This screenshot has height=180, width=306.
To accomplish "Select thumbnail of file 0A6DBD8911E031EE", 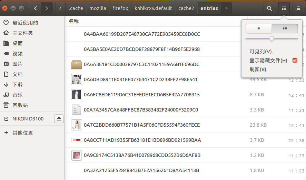I will pyautogui.click(x=76, y=80).
